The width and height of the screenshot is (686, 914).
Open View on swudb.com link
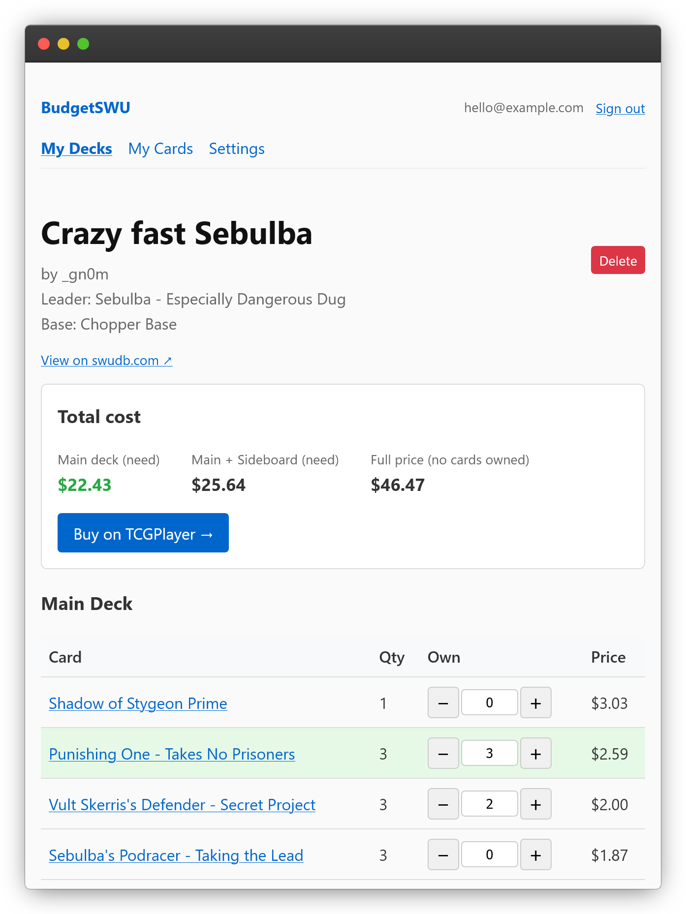pos(106,361)
